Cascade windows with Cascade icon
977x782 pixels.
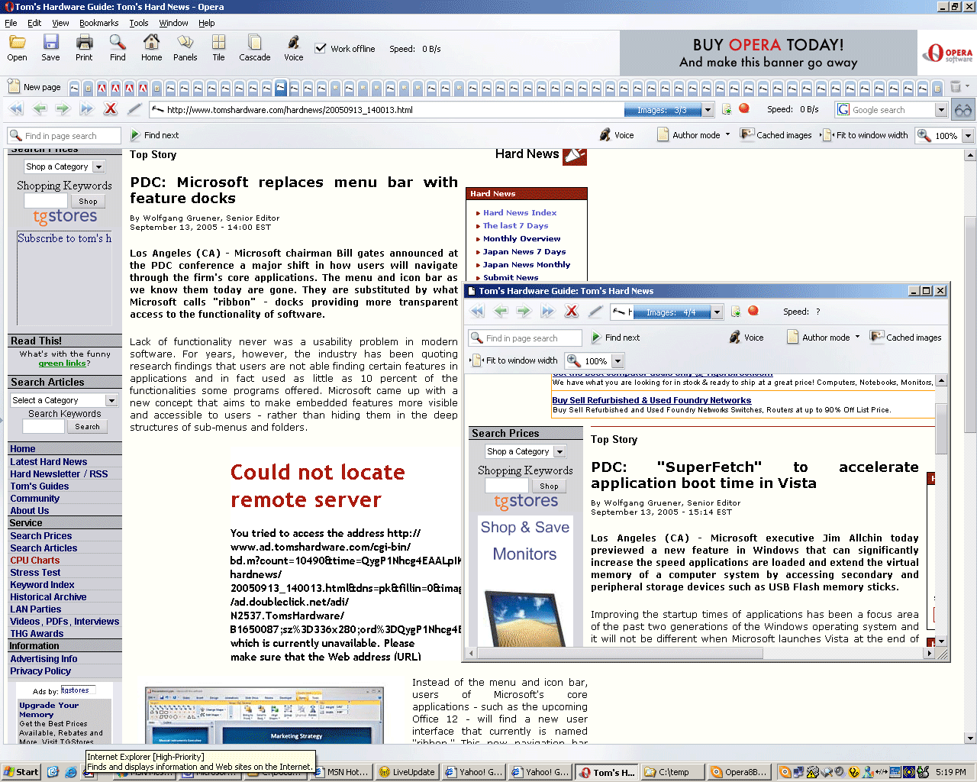tap(255, 47)
